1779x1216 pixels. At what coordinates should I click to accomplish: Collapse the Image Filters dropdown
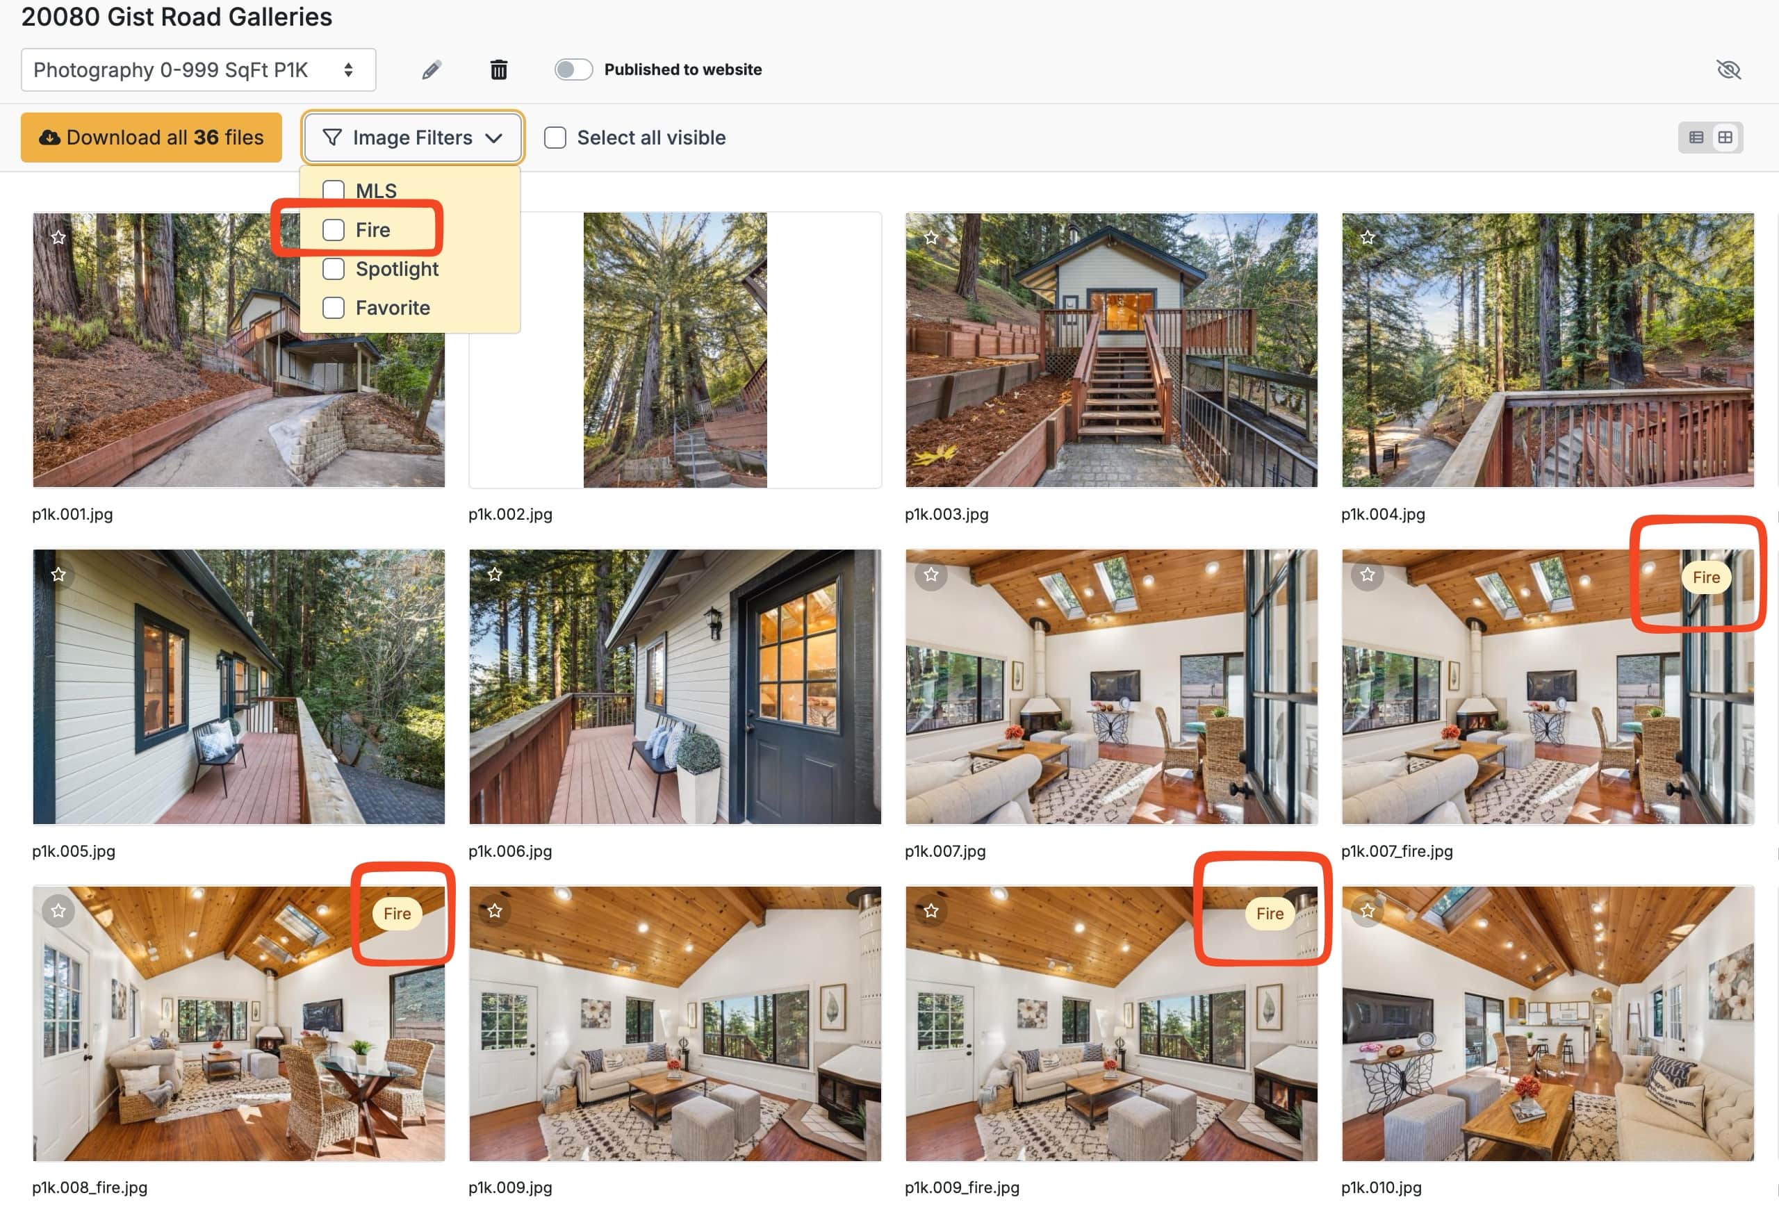coord(413,138)
